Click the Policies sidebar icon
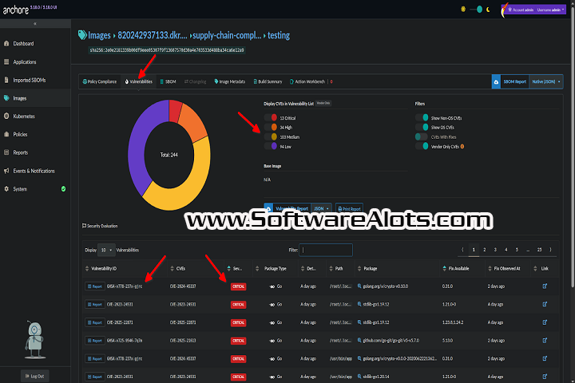Image resolution: width=575 pixels, height=383 pixels. 8,134
